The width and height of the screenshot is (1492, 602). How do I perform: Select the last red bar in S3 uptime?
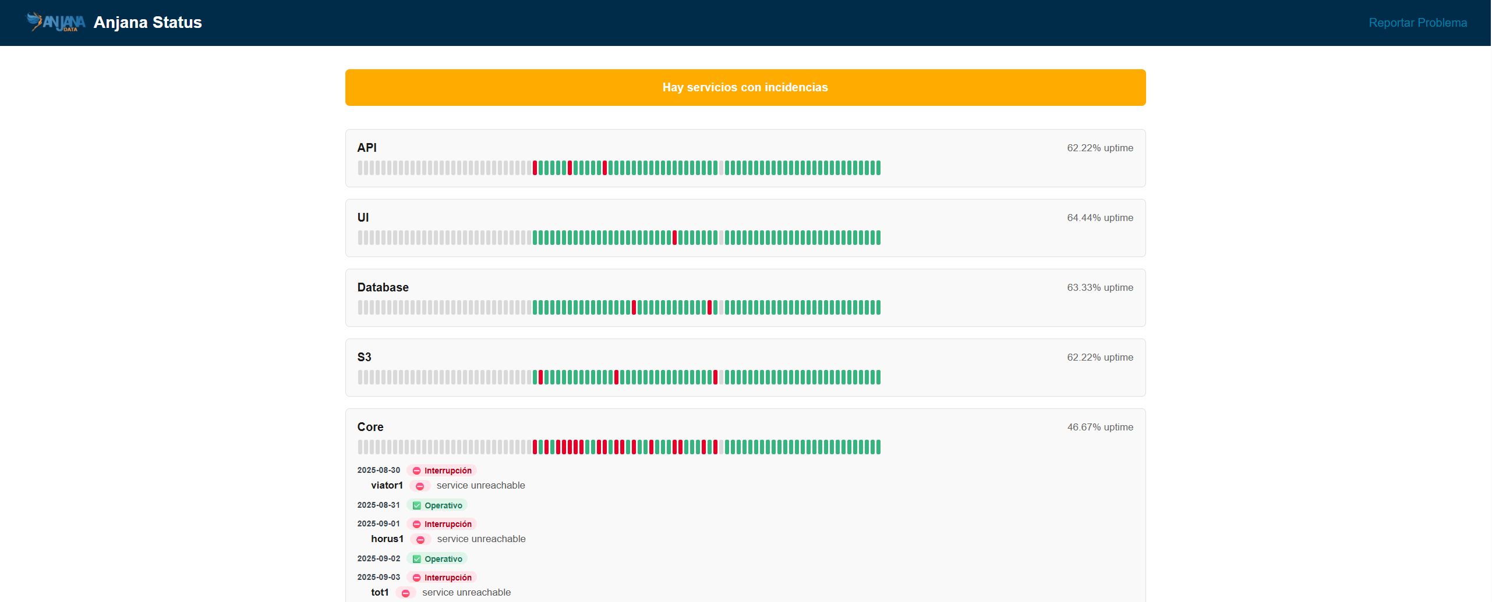pos(715,377)
